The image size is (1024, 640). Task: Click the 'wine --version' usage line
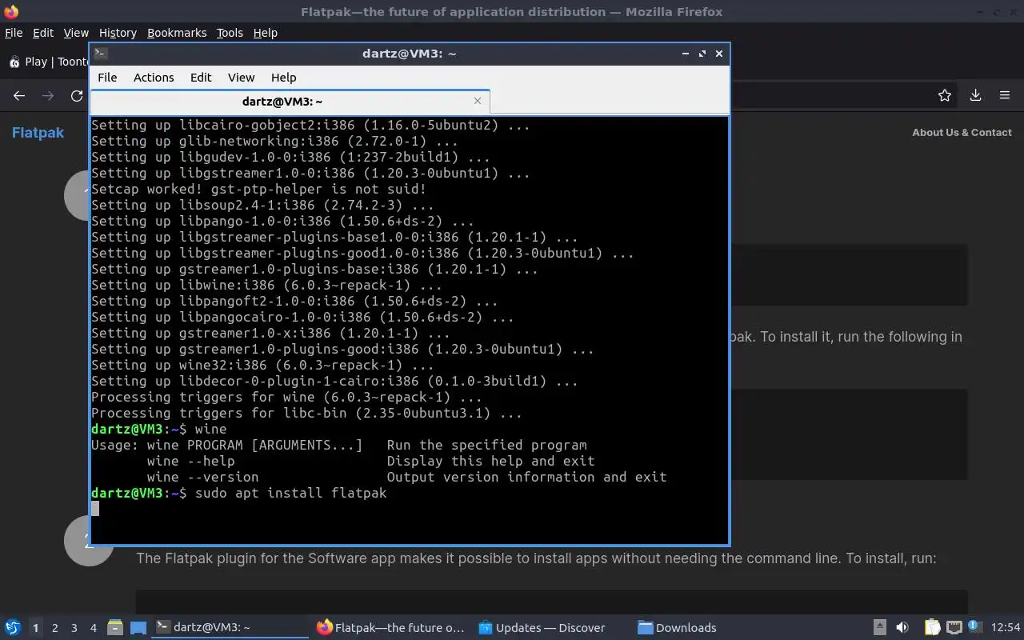[x=406, y=477]
